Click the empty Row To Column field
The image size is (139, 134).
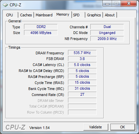click(82, 112)
